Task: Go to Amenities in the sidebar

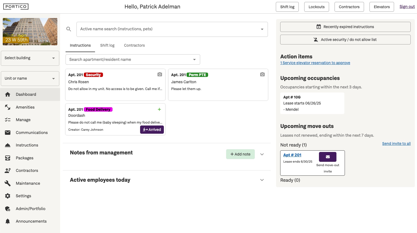Action: click(x=25, y=107)
